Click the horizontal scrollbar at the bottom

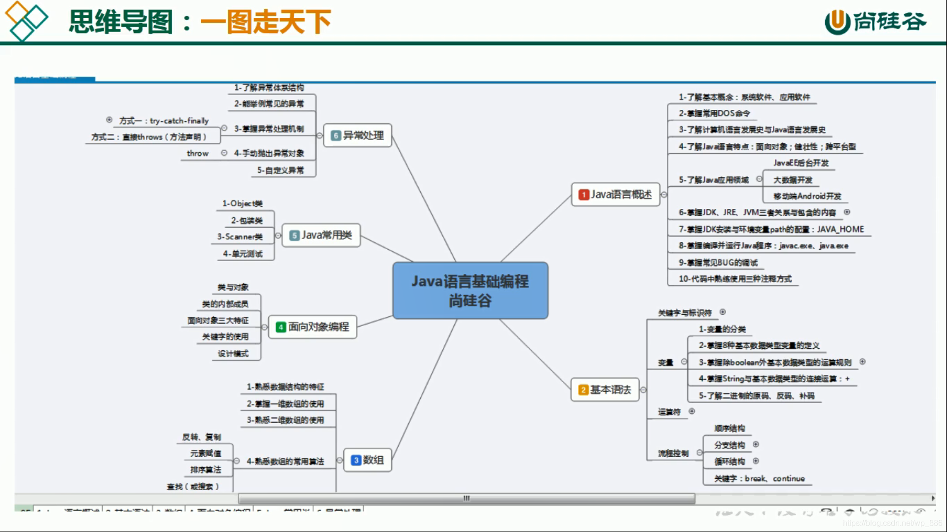point(466,499)
